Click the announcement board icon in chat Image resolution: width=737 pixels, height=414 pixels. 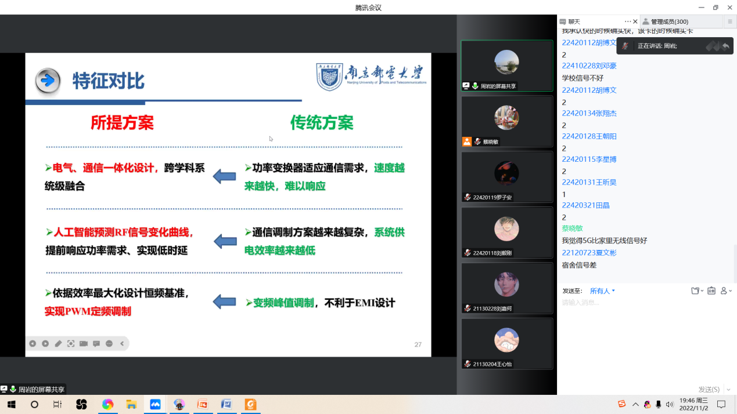(711, 291)
